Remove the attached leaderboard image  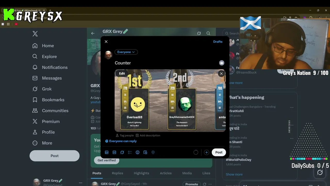coord(221,74)
